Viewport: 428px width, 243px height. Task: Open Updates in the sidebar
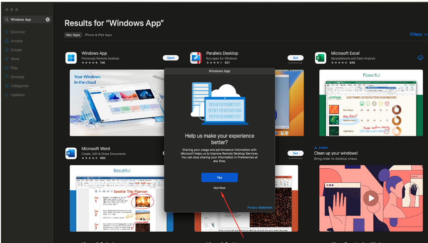[x=17, y=95]
